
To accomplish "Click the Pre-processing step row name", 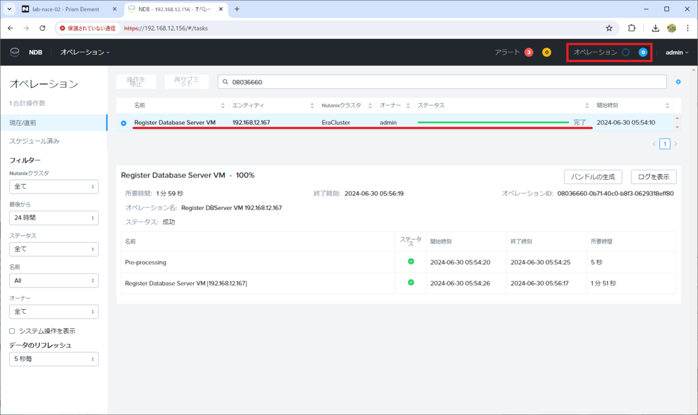I will pos(145,263).
